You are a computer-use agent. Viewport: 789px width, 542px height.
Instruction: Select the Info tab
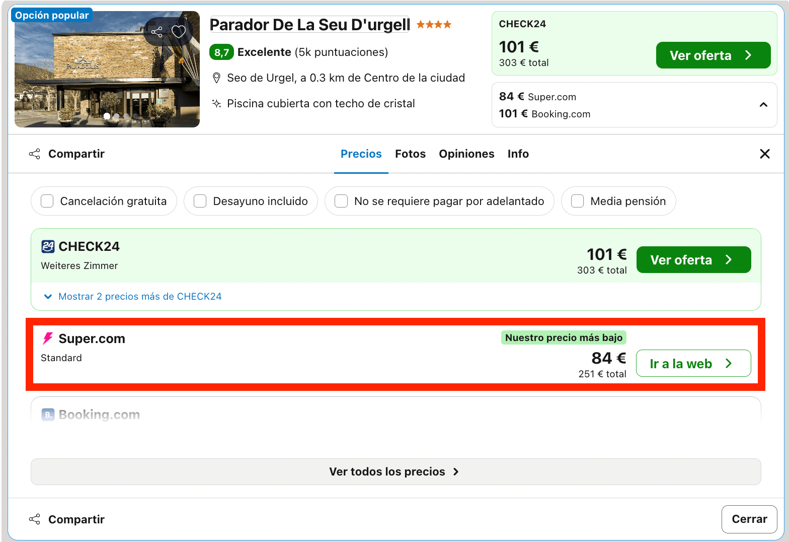pos(518,154)
